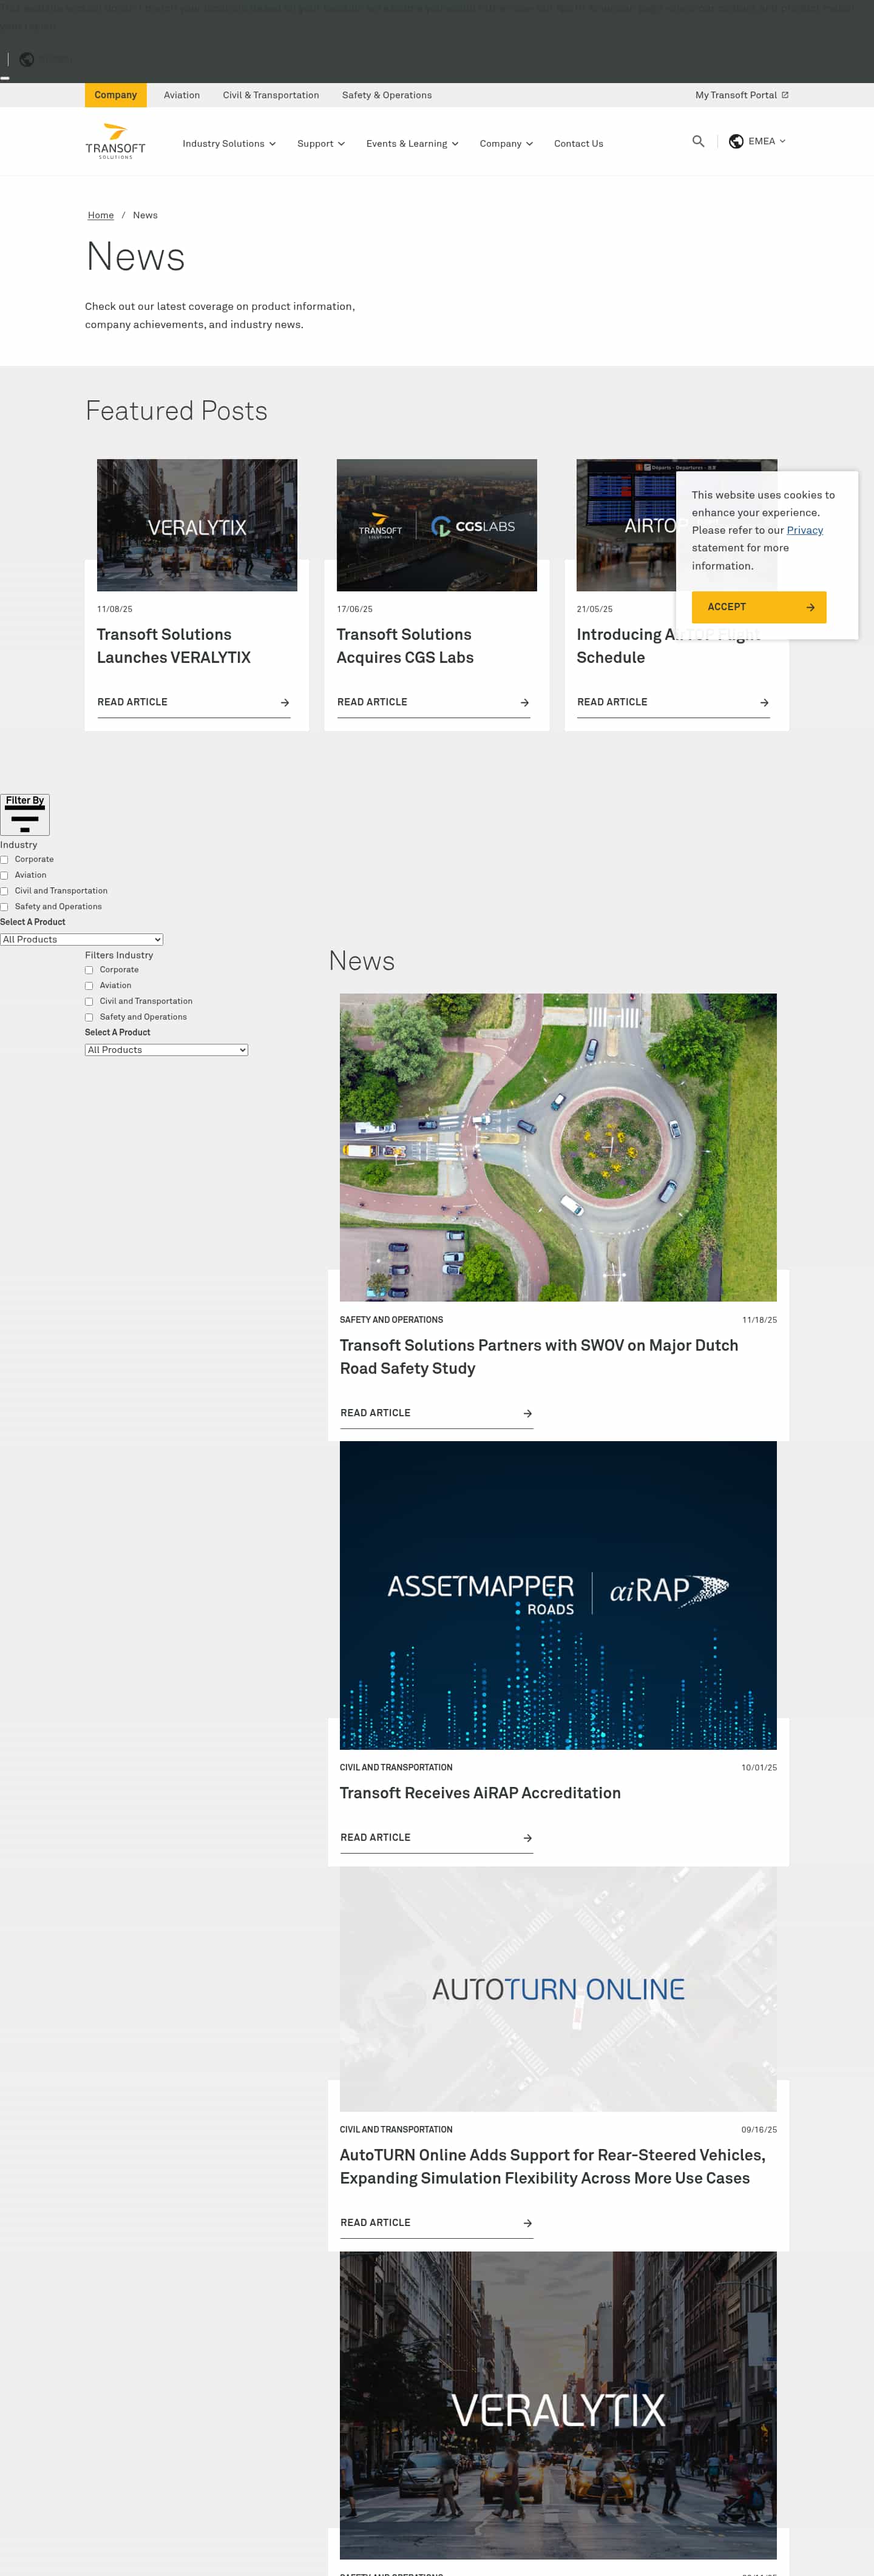
Task: Click headline Transoft Receives AiRAP Accreditation
Action: tap(481, 1793)
